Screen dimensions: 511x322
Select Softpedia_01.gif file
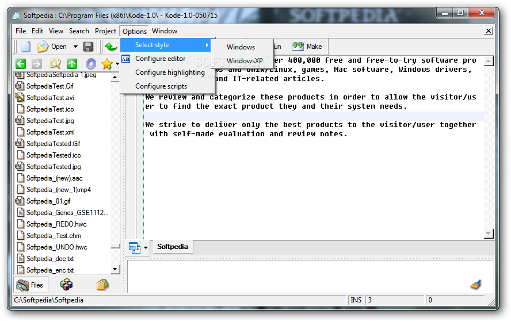point(48,201)
